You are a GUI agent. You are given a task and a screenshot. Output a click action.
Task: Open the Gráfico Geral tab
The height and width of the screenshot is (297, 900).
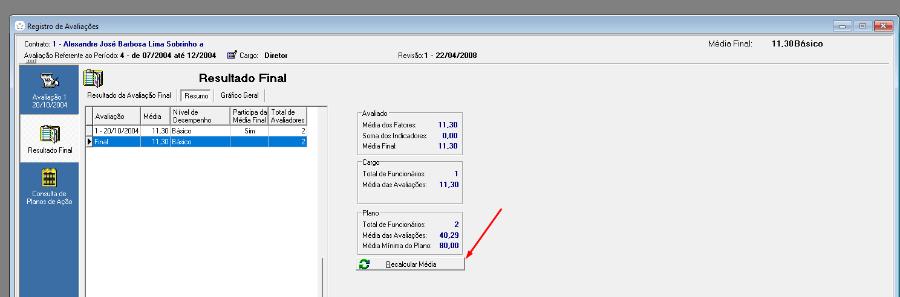coord(240,95)
